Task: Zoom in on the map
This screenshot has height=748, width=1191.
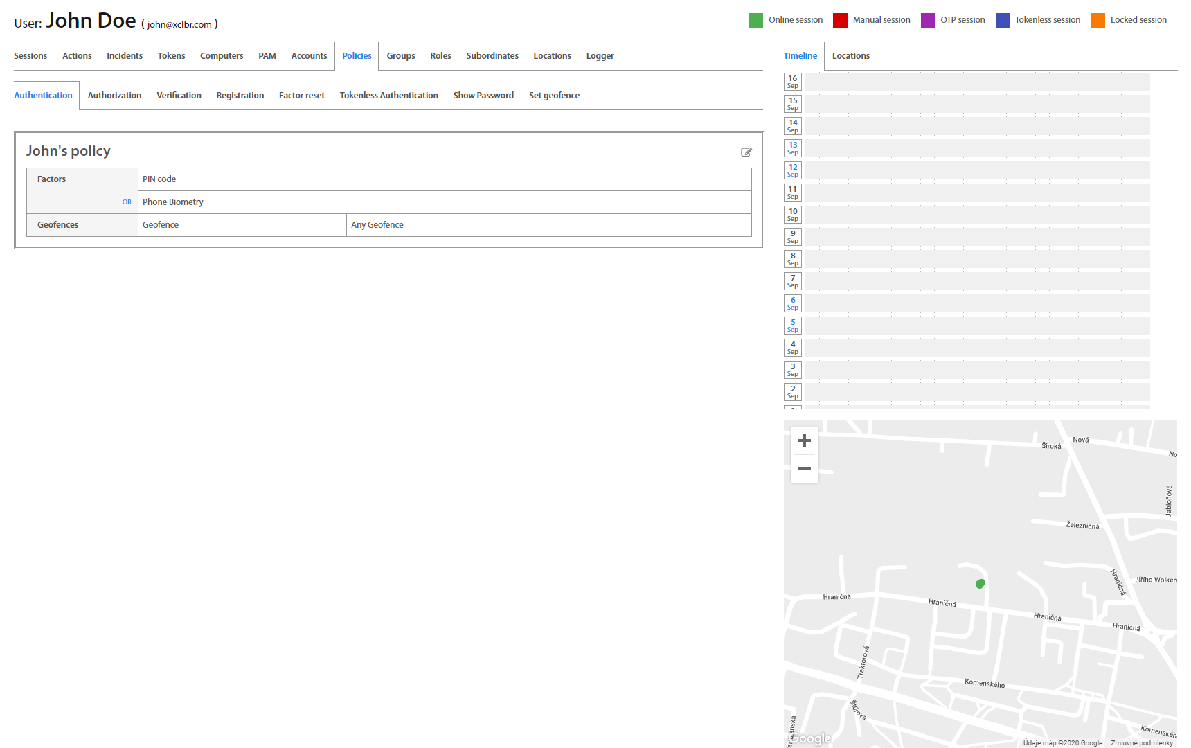Action: (x=804, y=440)
